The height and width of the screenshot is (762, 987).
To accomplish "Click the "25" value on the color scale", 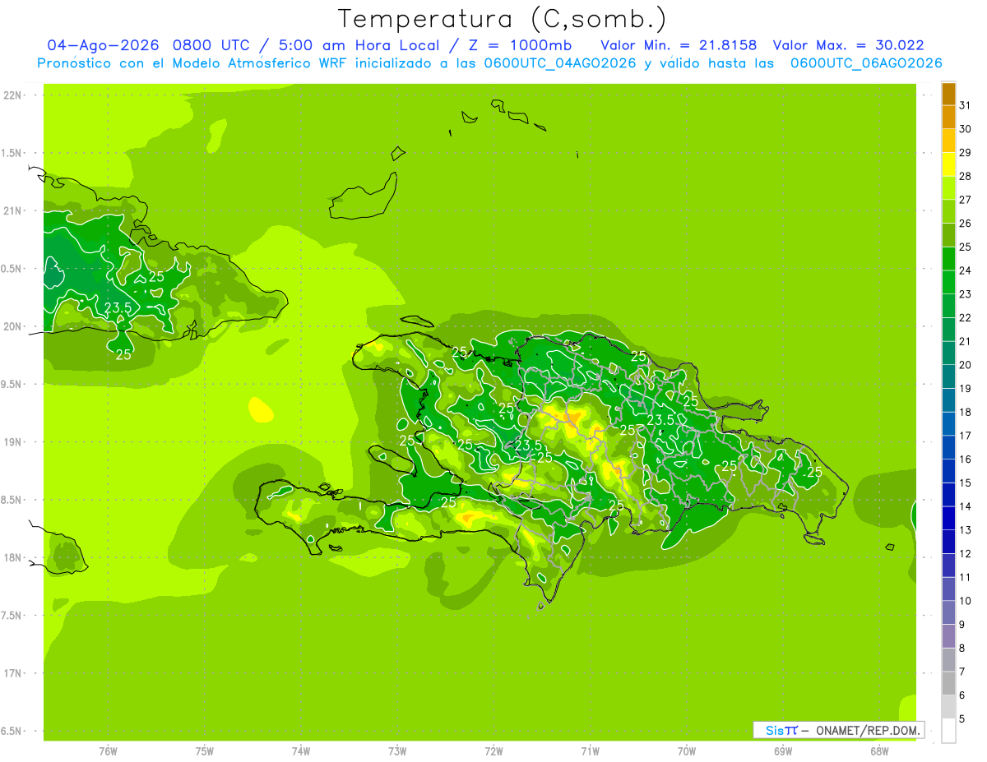I will (966, 247).
